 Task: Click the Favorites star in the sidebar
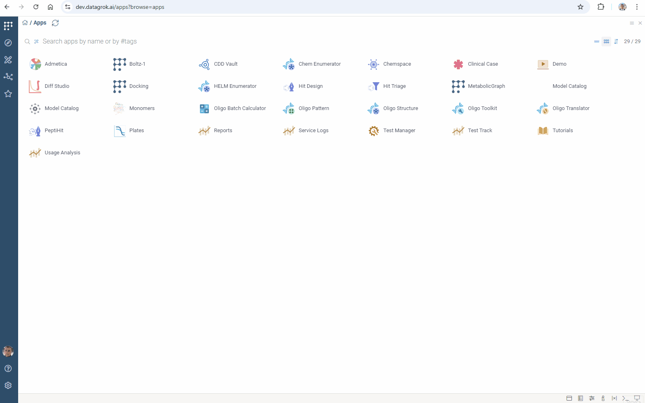[8, 94]
